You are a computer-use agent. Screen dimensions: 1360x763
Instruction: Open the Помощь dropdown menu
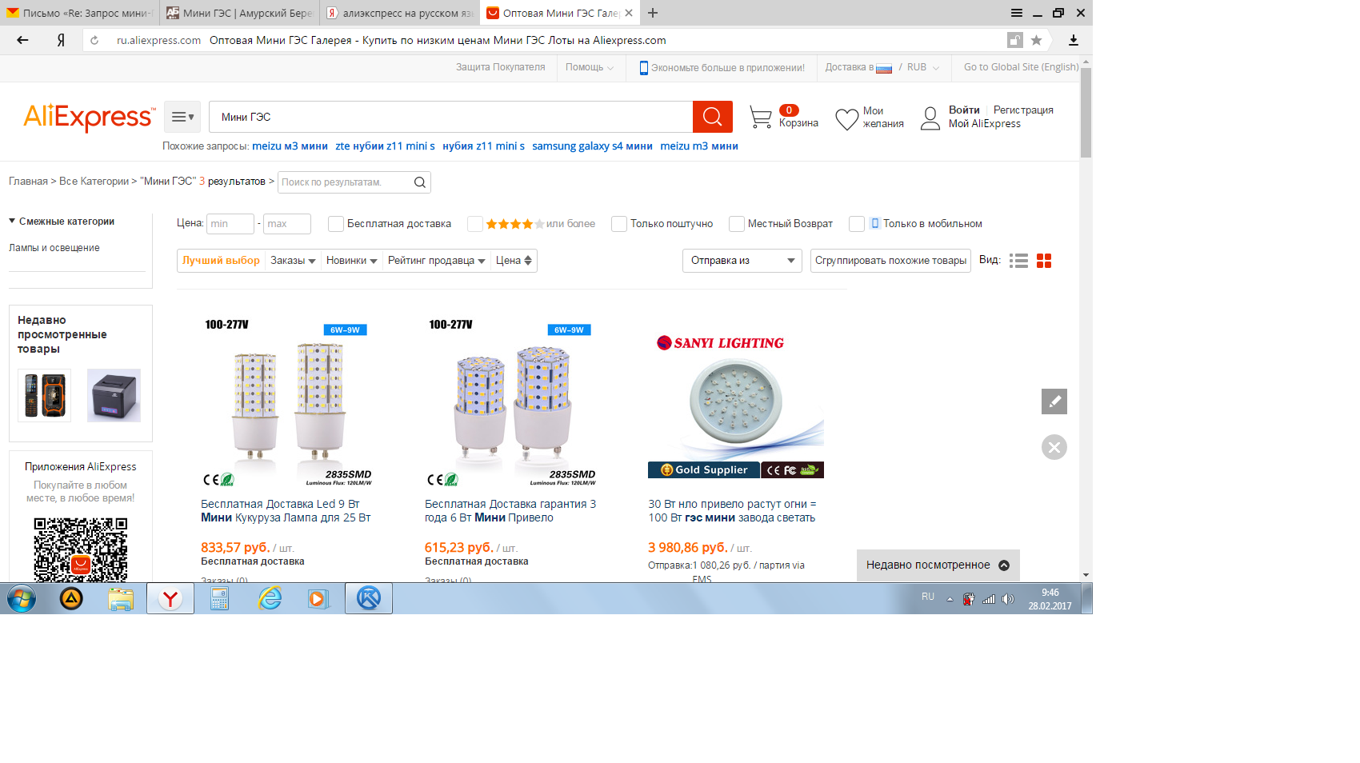(590, 67)
